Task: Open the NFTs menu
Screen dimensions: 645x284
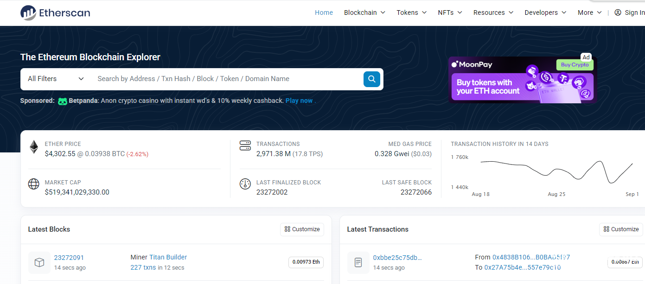Action: [450, 13]
